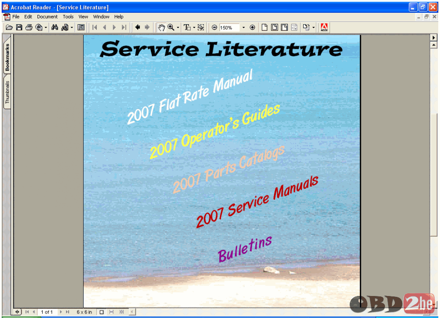This screenshot has width=440, height=318.
Task: Select Continuous Facing layout in status bar
Action: [121, 312]
